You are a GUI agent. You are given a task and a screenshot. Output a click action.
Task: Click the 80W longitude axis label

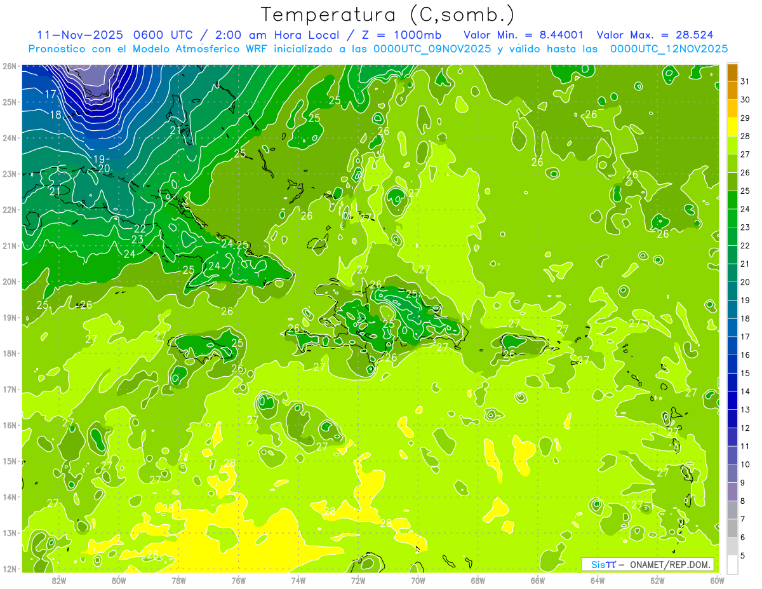pyautogui.click(x=119, y=580)
